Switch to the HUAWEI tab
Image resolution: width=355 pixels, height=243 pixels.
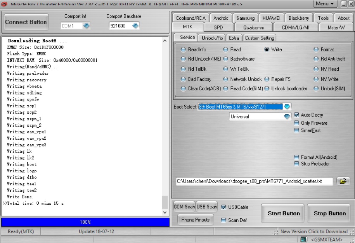pos(271,18)
